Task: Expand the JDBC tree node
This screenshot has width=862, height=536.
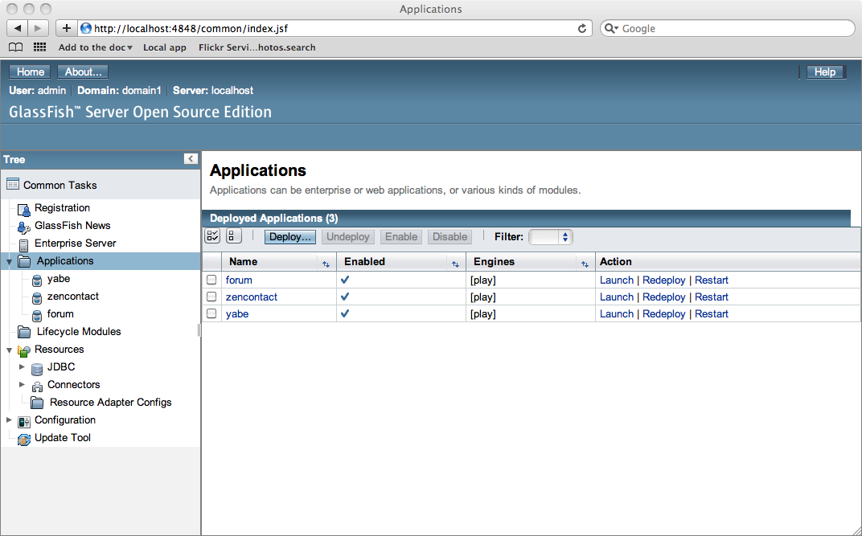Action: pyautogui.click(x=23, y=367)
